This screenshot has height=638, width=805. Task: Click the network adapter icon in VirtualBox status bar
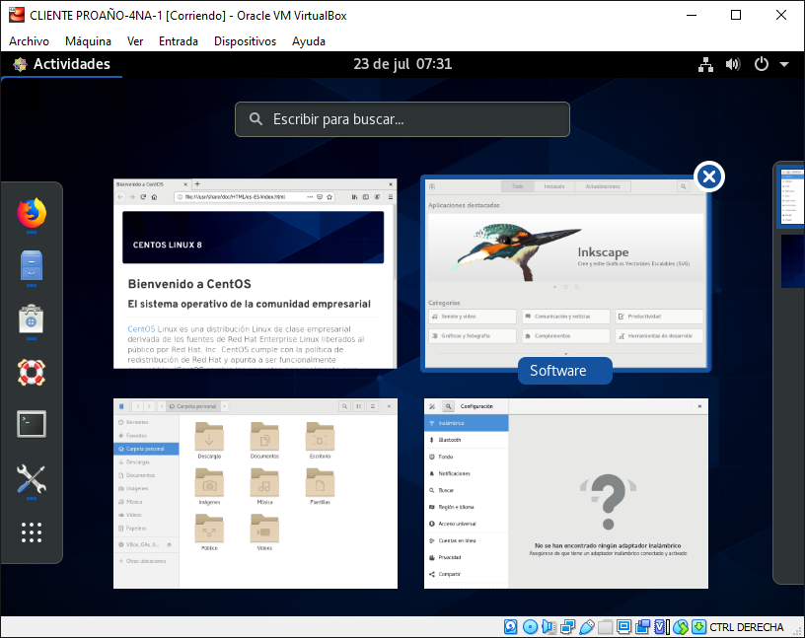click(568, 627)
